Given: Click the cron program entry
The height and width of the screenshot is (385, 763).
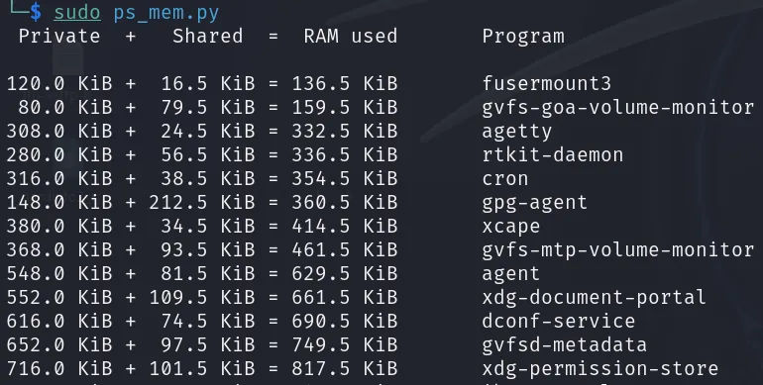Looking at the screenshot, I should click(505, 179).
